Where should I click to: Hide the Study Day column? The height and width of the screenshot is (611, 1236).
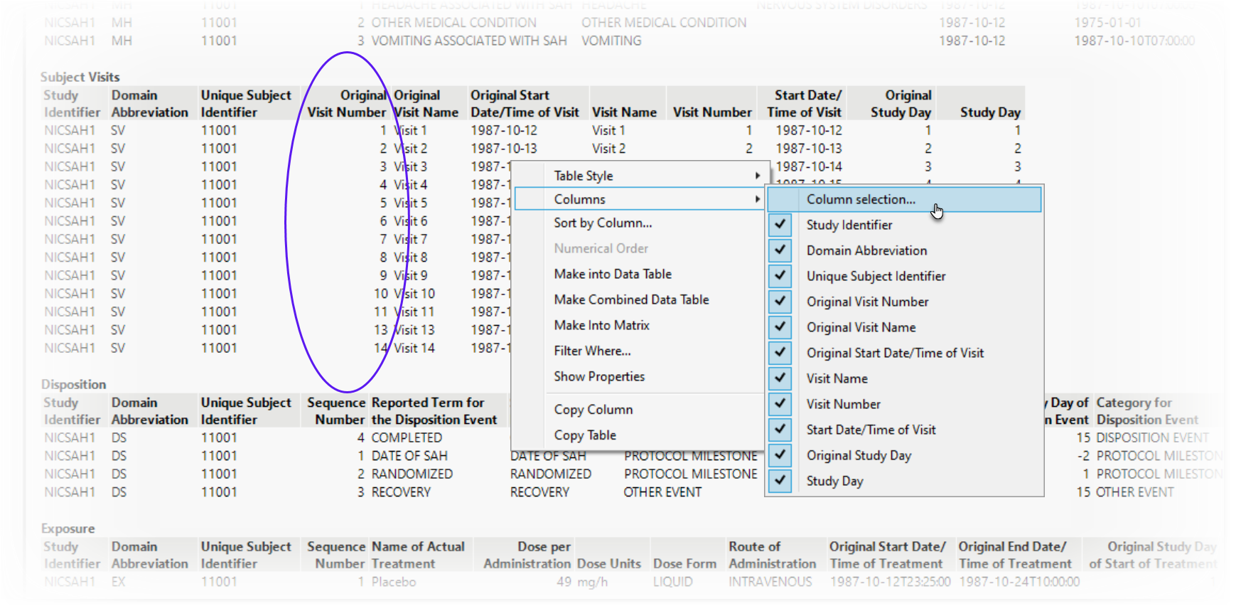[780, 481]
